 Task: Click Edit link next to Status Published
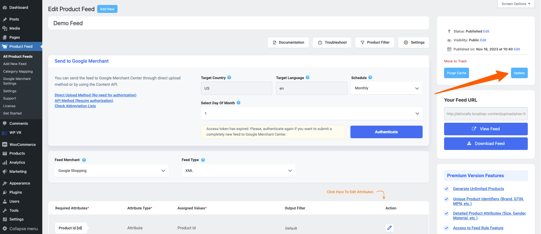486,31
